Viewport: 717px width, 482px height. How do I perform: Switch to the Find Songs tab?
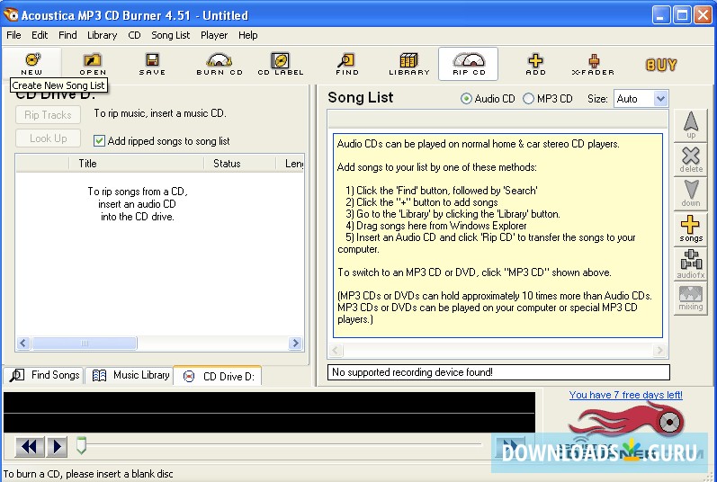point(44,375)
